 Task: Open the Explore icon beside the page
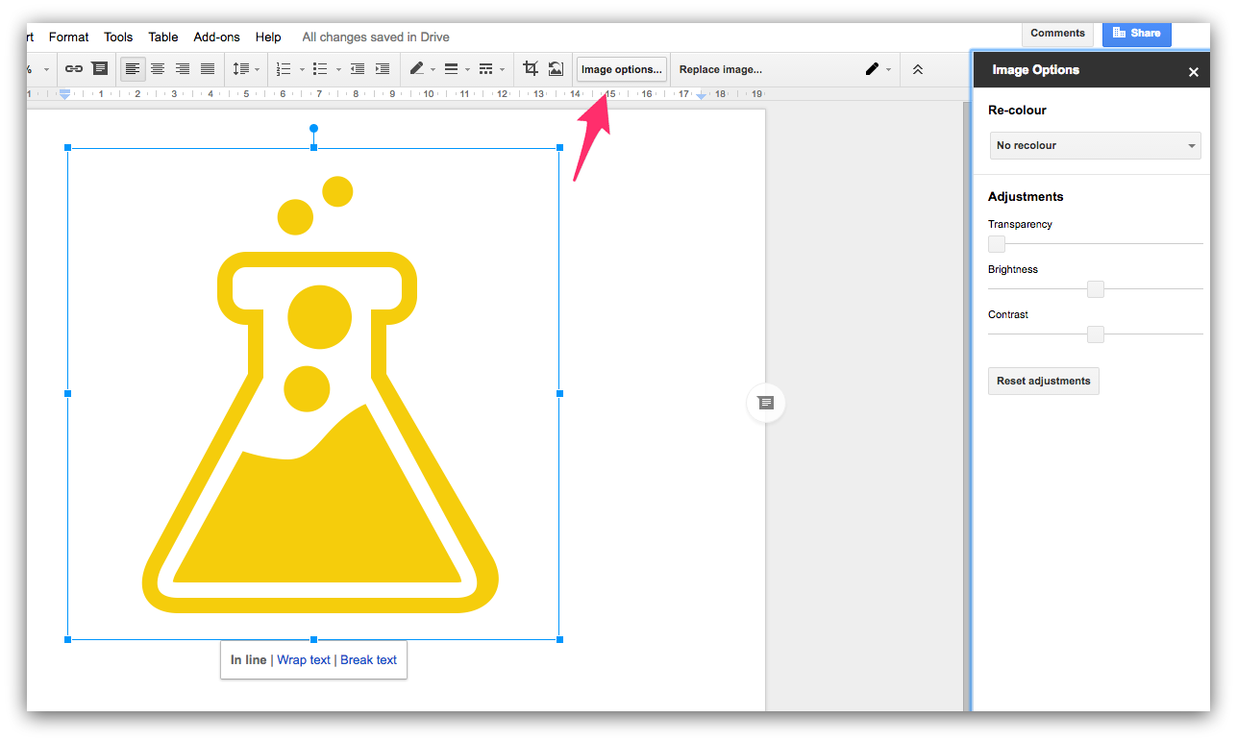point(765,403)
